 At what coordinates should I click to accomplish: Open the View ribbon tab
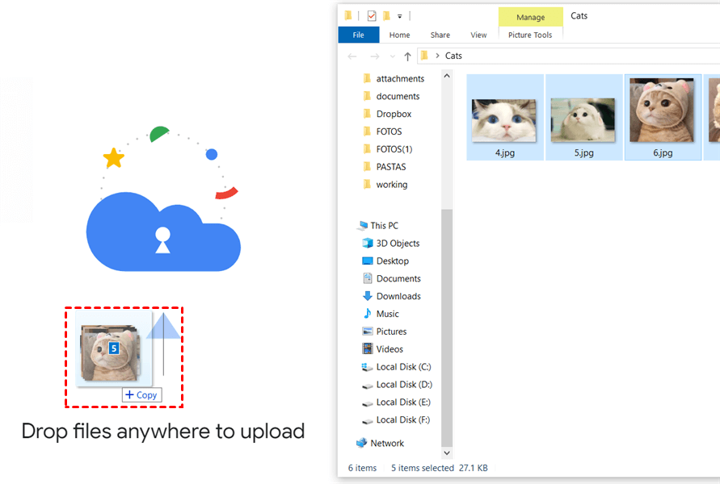[x=478, y=35]
